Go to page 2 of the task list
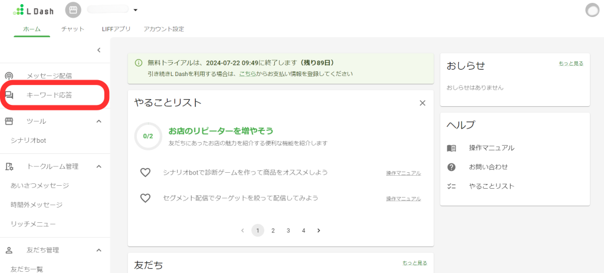This screenshot has width=604, height=273. 273,231
